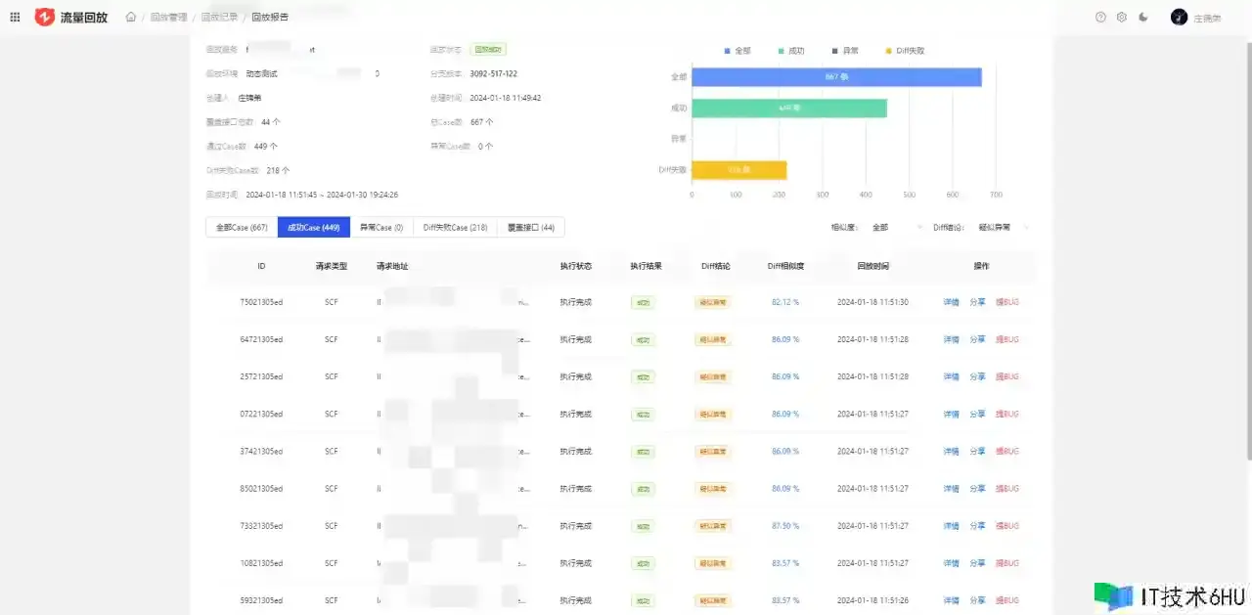Open settings gear icon in header
This screenshot has height=615, width=1252.
pos(1122,17)
